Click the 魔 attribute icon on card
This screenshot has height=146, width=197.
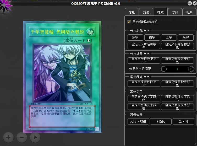tap(90, 32)
